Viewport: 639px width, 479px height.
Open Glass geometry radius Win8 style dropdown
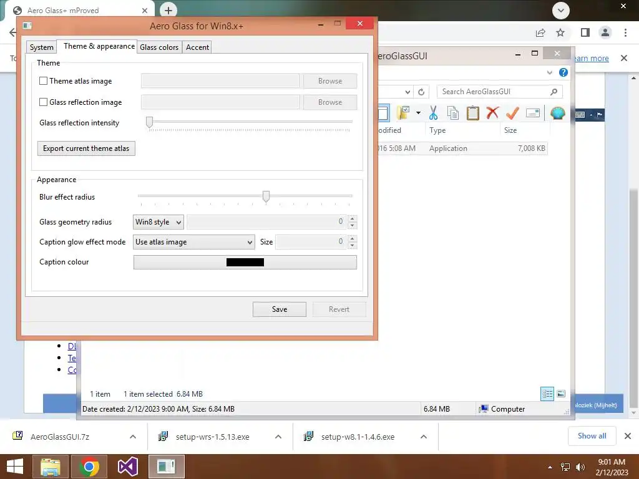158,222
